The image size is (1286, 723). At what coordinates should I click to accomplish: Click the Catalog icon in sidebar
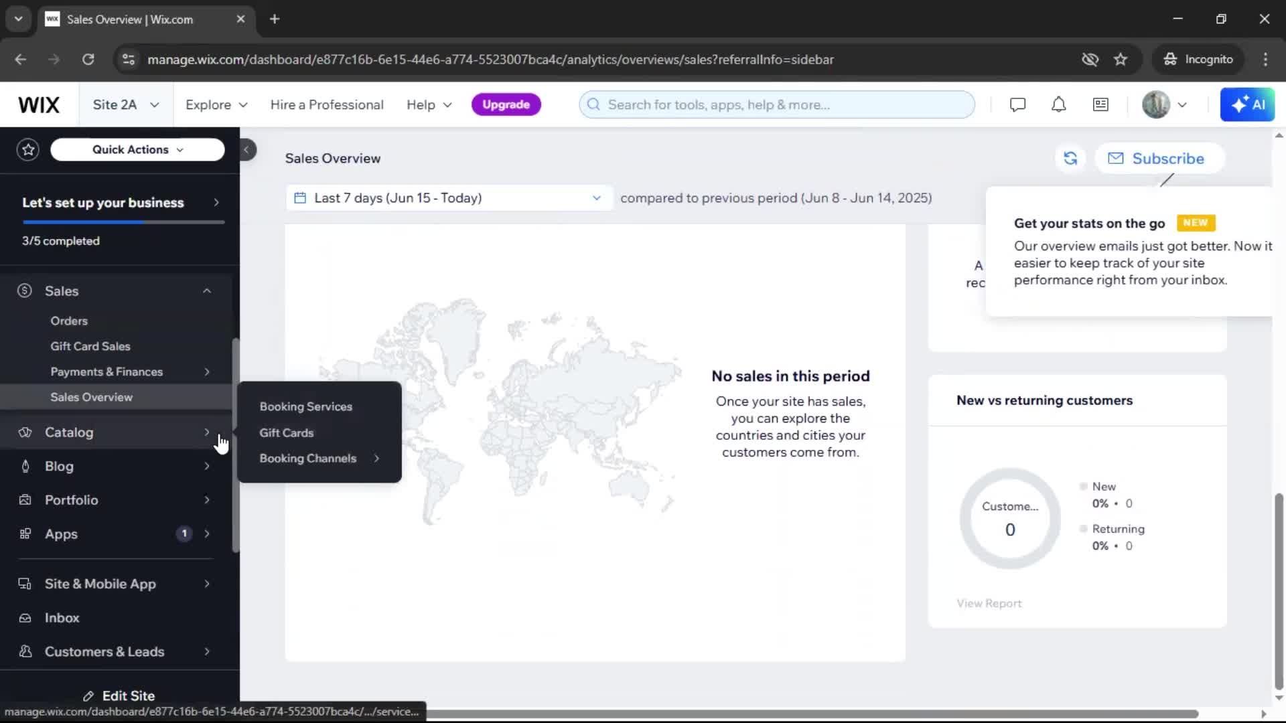[x=25, y=432]
